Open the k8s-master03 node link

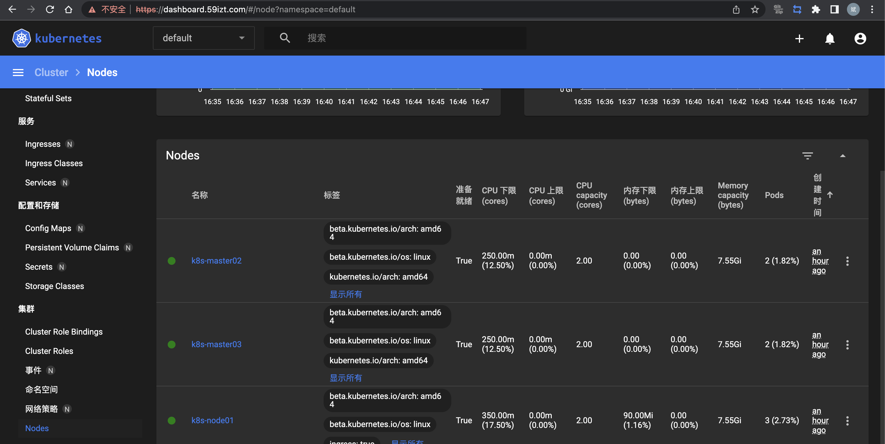coord(216,344)
